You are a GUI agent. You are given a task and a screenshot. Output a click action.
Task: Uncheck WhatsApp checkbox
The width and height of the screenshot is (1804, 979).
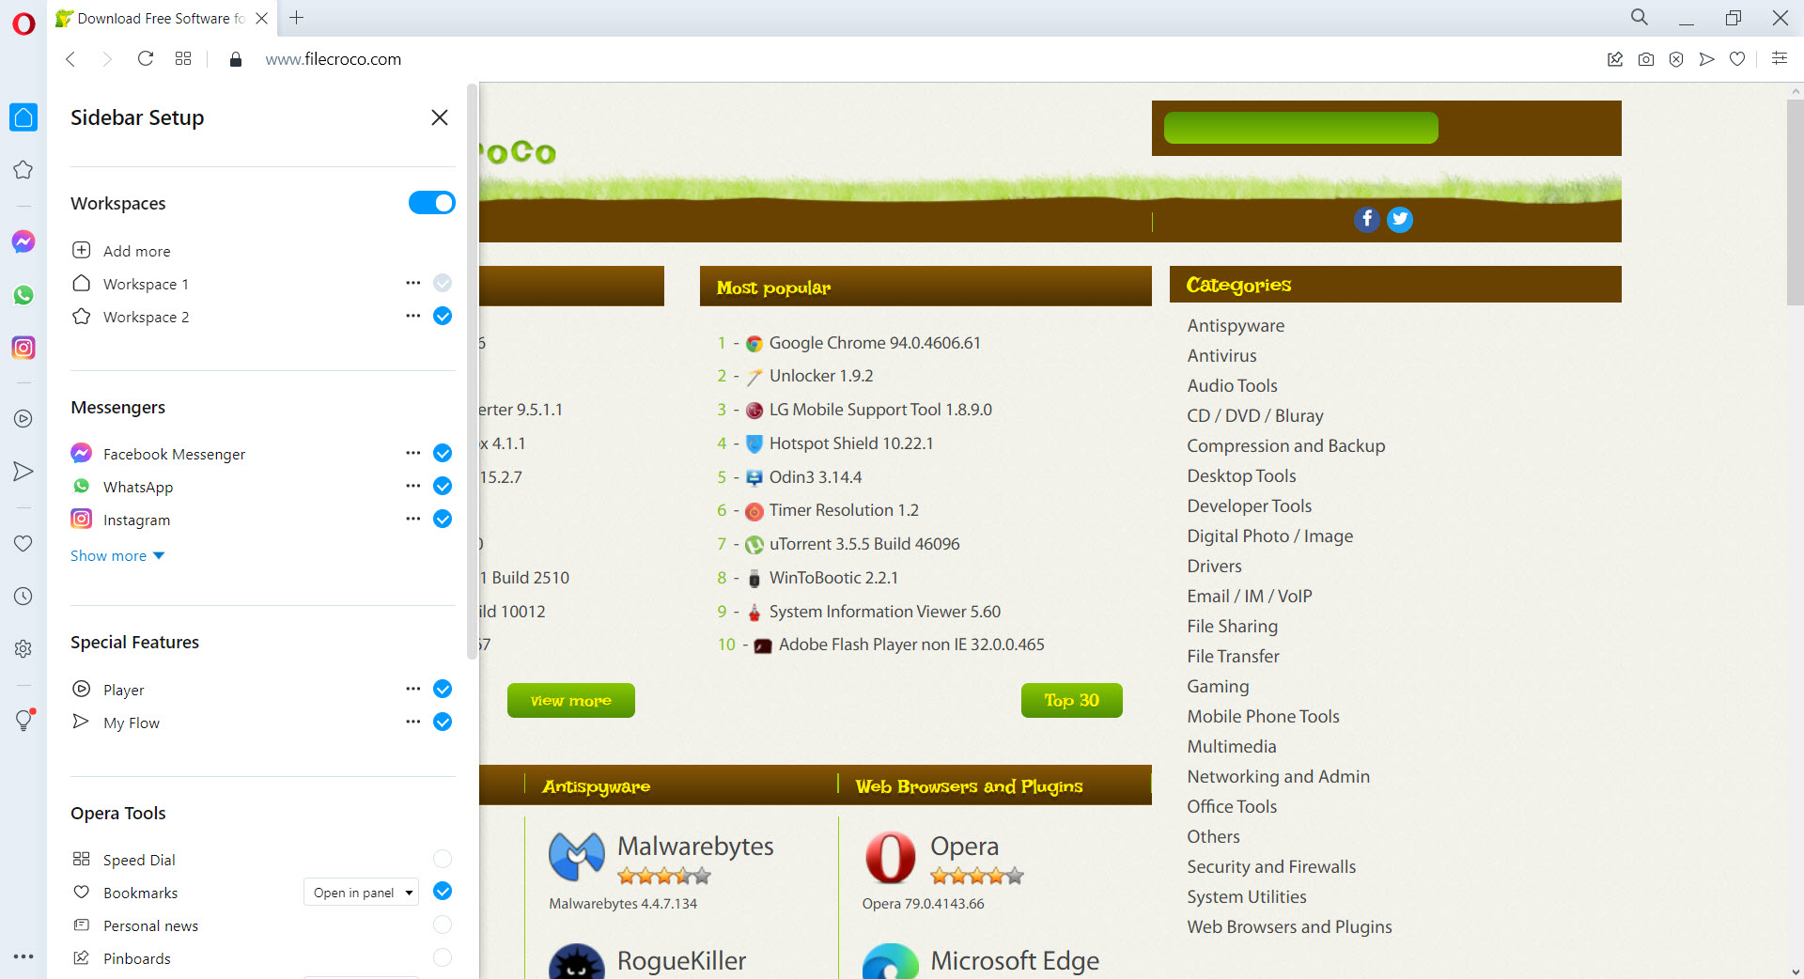[x=443, y=486]
